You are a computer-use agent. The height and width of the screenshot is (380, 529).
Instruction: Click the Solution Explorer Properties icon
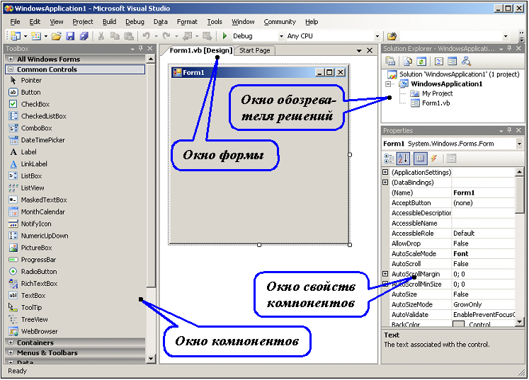coord(390,62)
